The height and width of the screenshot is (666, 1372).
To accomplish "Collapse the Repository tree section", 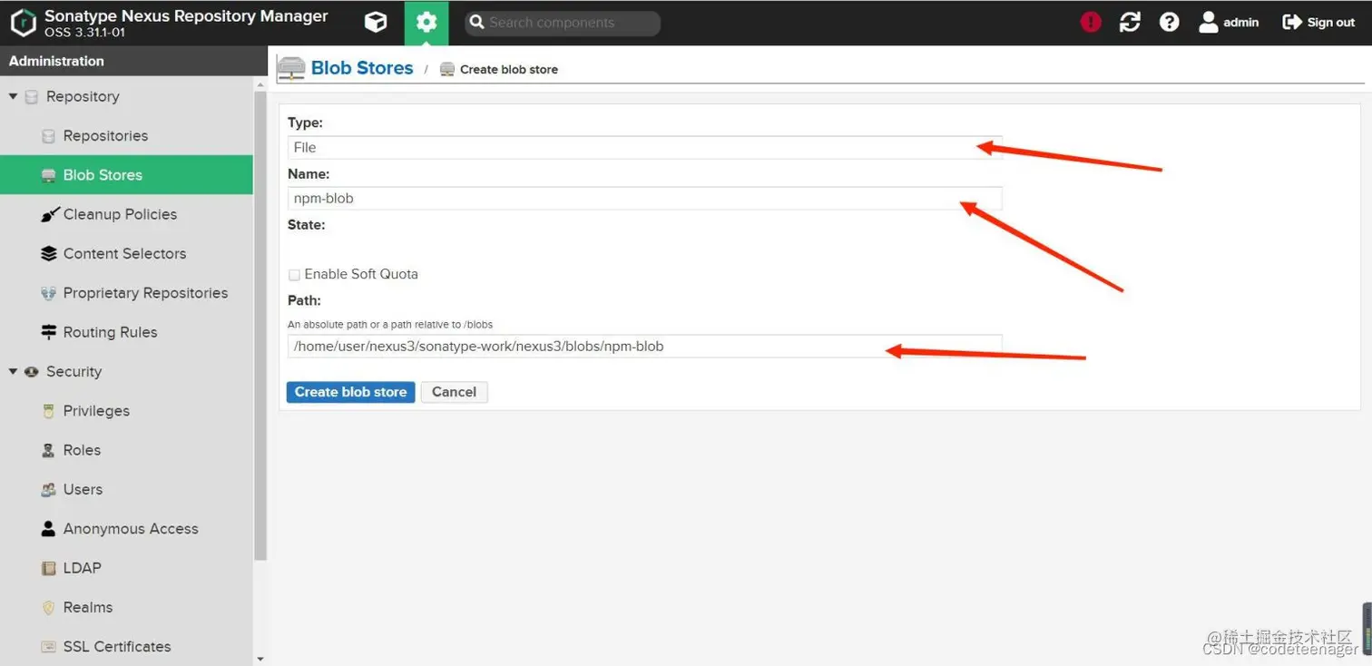I will pyautogui.click(x=13, y=96).
